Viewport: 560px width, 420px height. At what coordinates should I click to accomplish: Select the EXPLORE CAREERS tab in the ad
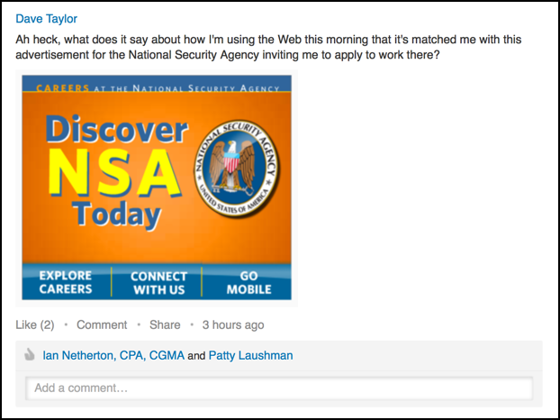coord(66,282)
